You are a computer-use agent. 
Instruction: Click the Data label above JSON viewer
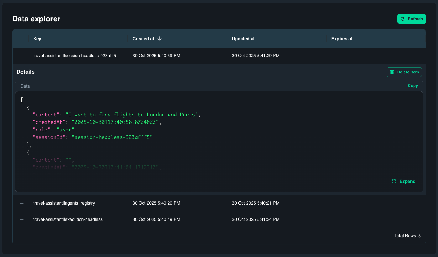coord(25,86)
